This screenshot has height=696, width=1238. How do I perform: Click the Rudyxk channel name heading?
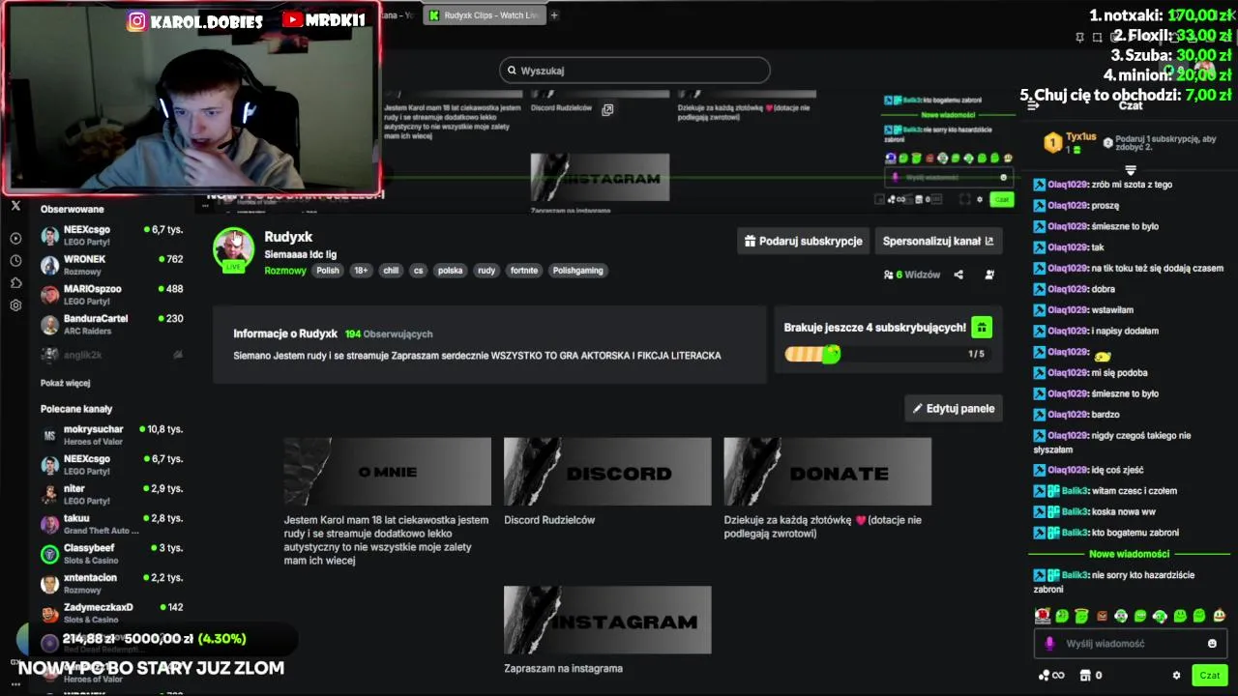pos(288,237)
